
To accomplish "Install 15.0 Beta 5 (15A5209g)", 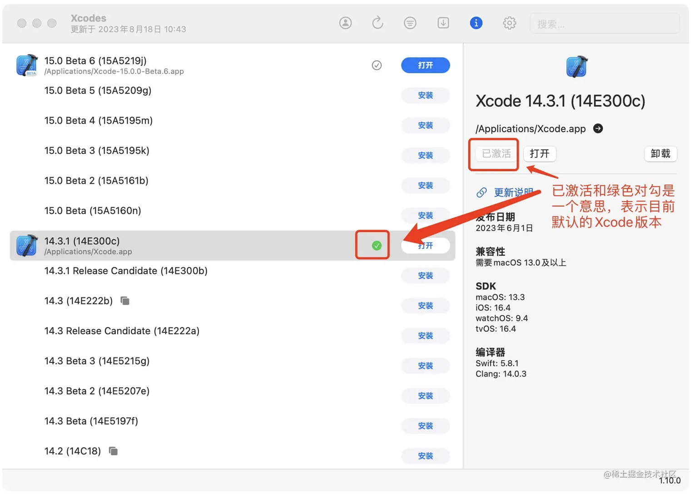I will 426,95.
